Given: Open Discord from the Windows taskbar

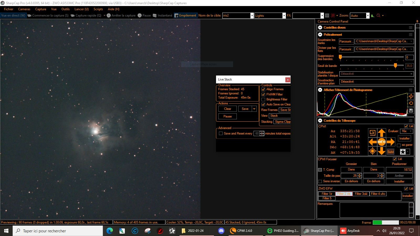Looking at the screenshot, I should tap(221, 231).
